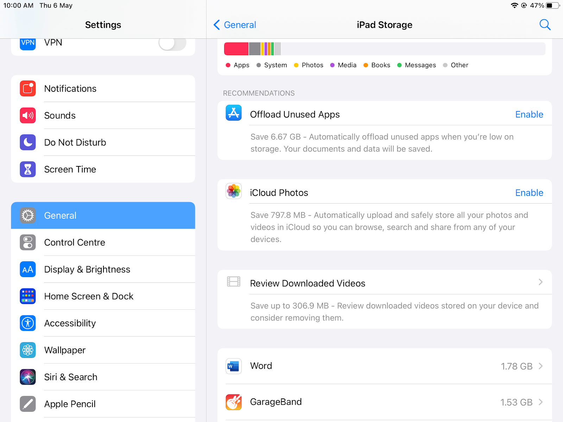Open Display & Brightness settings

[103, 269]
